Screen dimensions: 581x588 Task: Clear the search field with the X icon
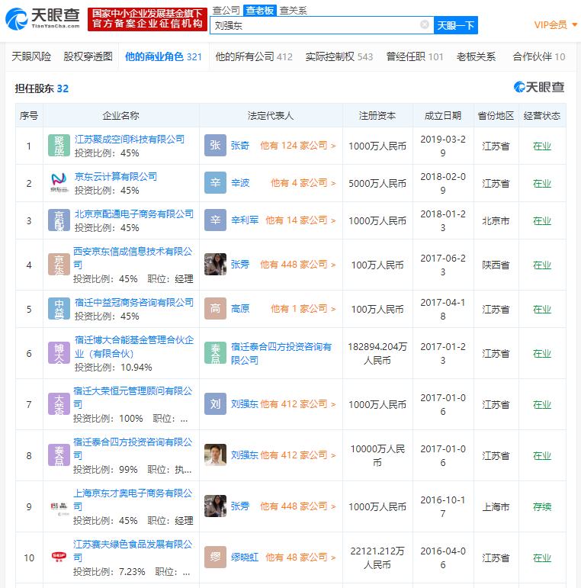pyautogui.click(x=425, y=24)
